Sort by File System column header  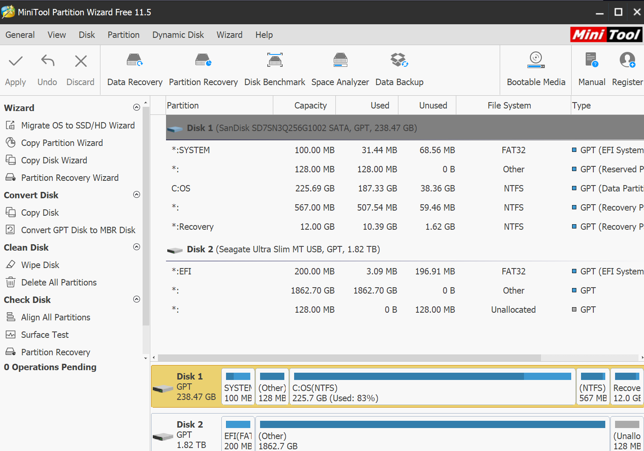point(513,106)
